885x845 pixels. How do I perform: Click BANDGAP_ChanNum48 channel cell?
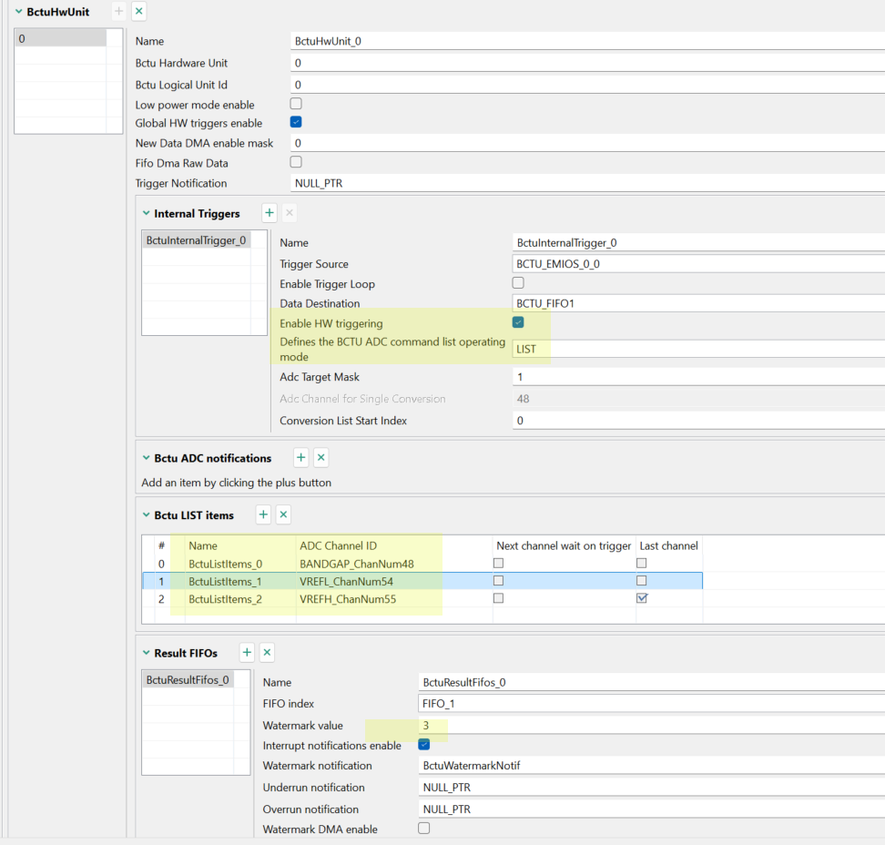pyautogui.click(x=357, y=564)
